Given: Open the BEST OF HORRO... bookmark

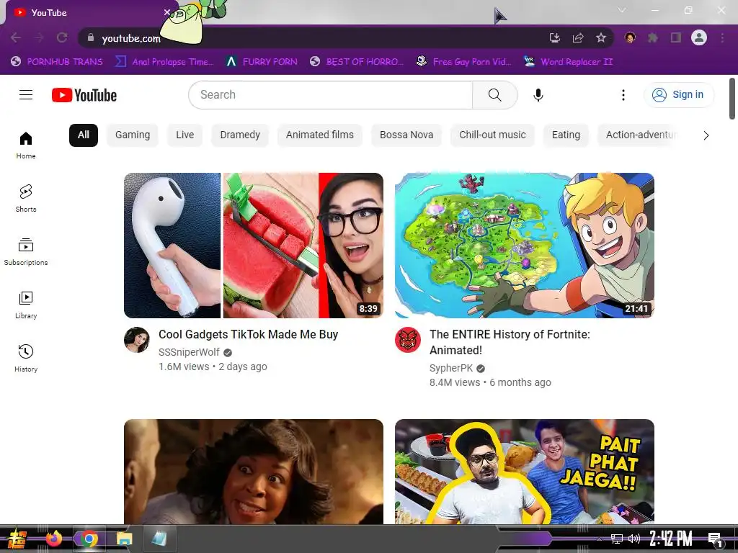Looking at the screenshot, I should pyautogui.click(x=357, y=62).
